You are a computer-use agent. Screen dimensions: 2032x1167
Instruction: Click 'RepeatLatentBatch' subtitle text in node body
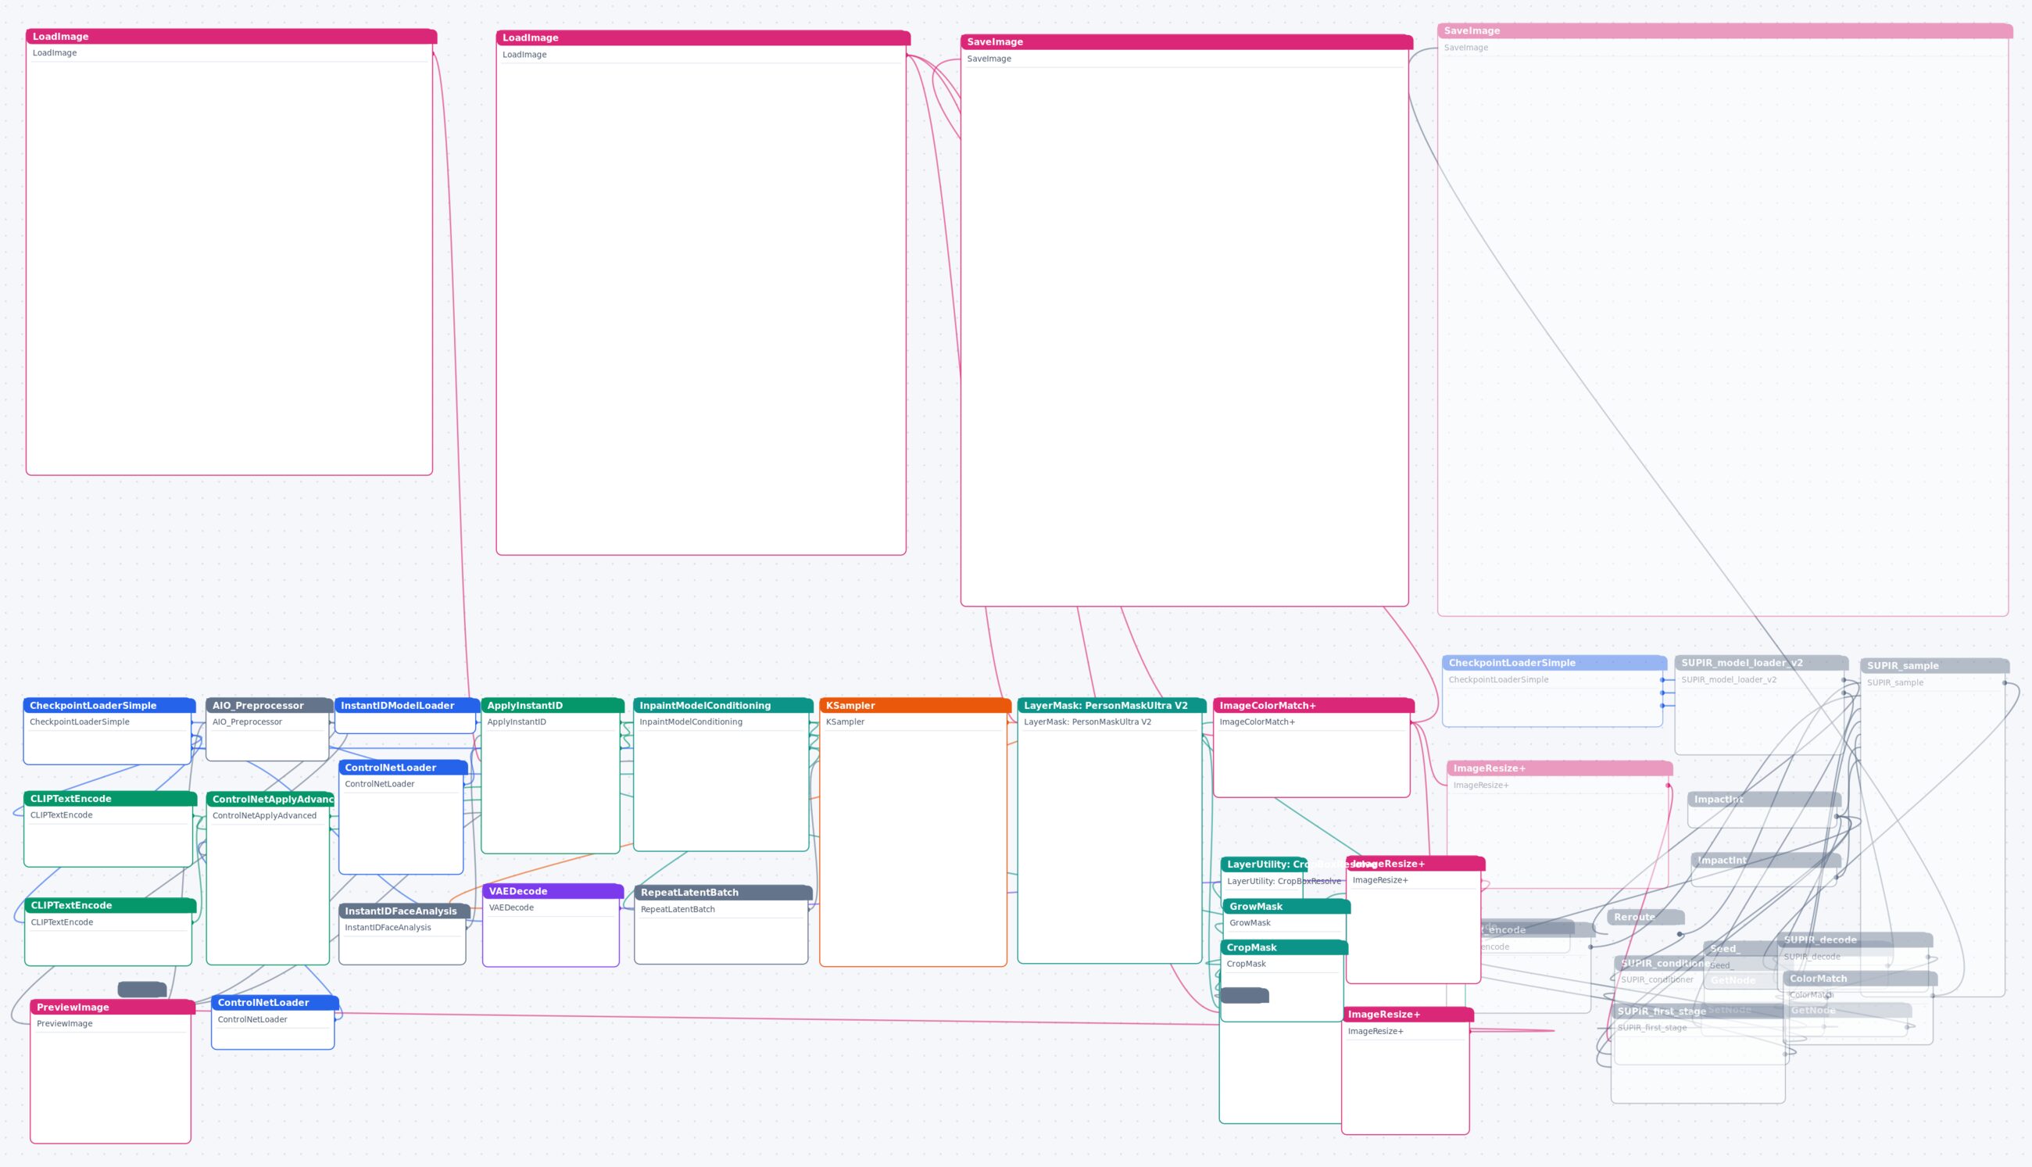(677, 910)
